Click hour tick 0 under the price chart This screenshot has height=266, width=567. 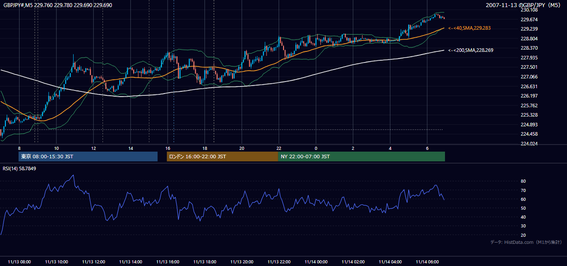[x=316, y=148]
